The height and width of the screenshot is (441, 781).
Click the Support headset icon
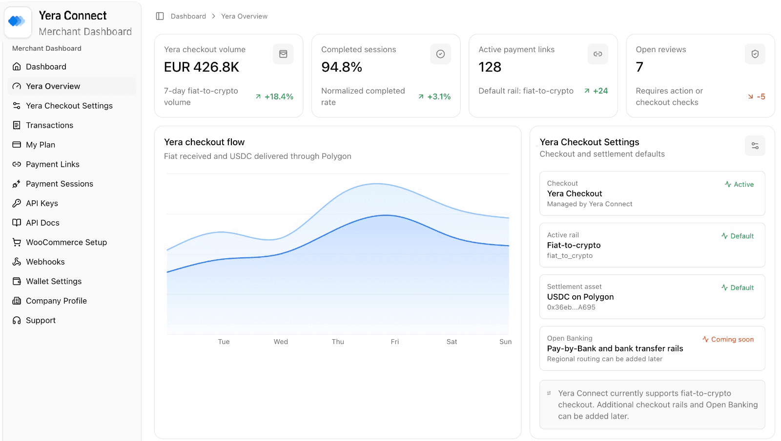[x=17, y=320]
